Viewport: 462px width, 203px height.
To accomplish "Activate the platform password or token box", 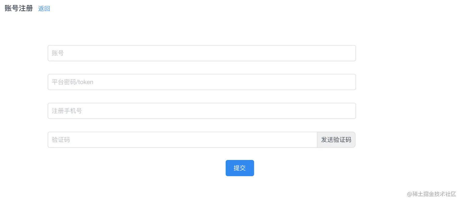I will click(x=202, y=82).
